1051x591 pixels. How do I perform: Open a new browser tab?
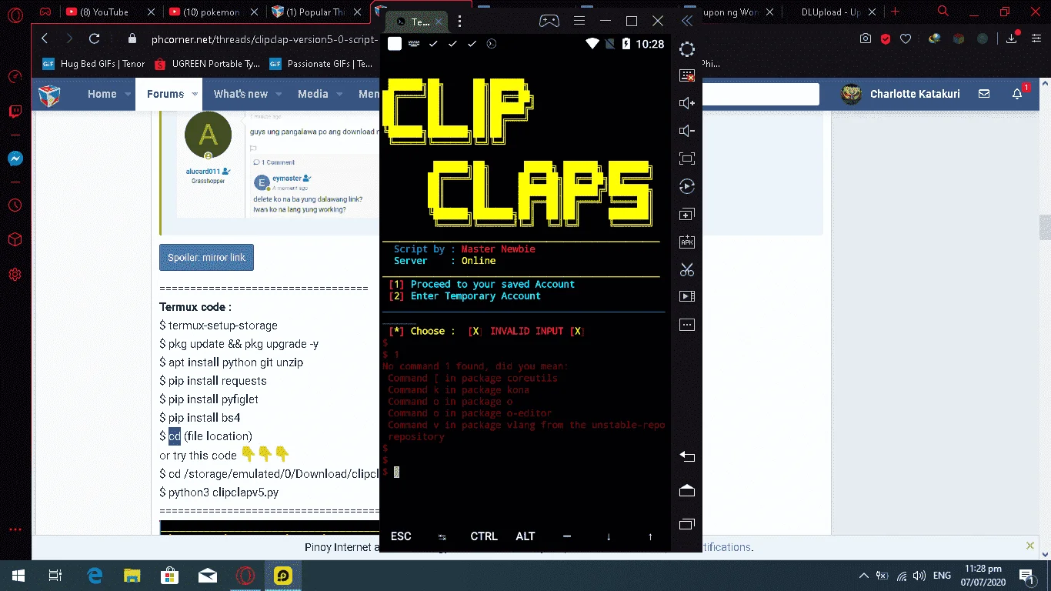coord(895,12)
